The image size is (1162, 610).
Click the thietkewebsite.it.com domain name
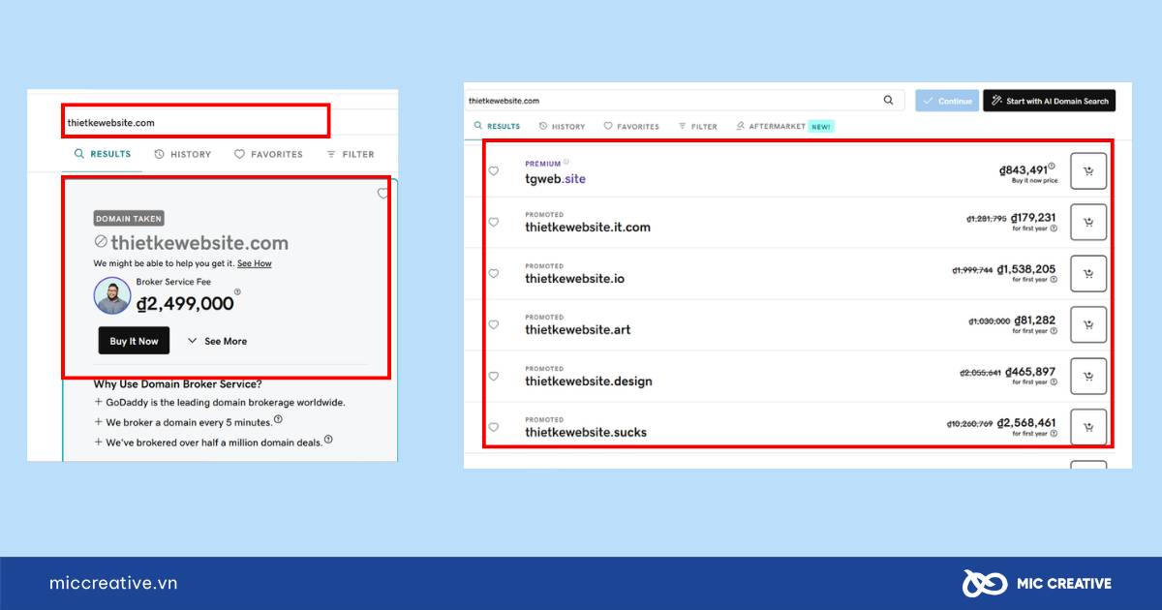[x=588, y=228]
